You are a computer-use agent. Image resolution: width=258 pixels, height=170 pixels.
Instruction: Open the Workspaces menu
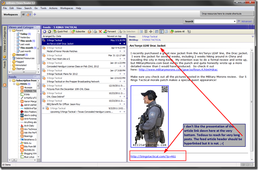pyautogui.click(x=67, y=8)
